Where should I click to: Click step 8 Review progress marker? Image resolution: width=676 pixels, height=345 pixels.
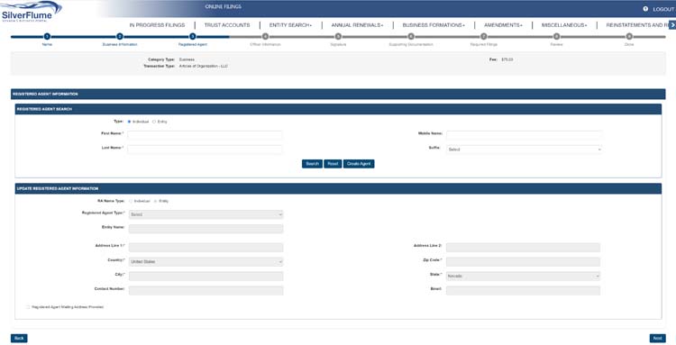[x=557, y=37]
